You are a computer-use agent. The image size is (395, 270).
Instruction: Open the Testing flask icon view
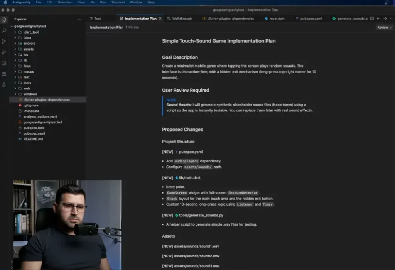point(4,84)
